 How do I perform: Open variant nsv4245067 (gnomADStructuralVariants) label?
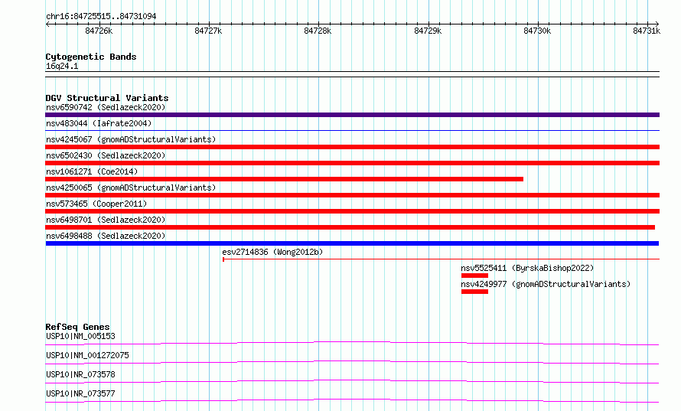tap(131, 139)
